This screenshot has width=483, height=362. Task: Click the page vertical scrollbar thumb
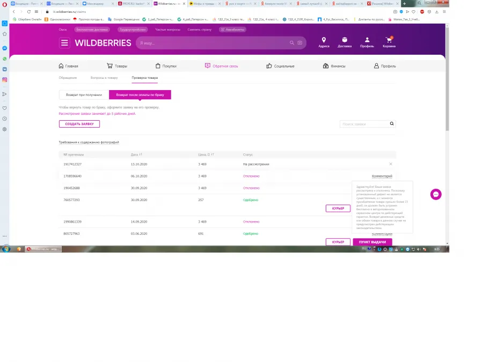point(447,79)
